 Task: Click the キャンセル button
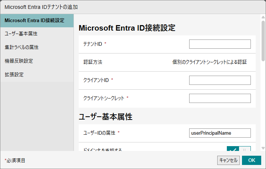pyautogui.click(x=228, y=161)
